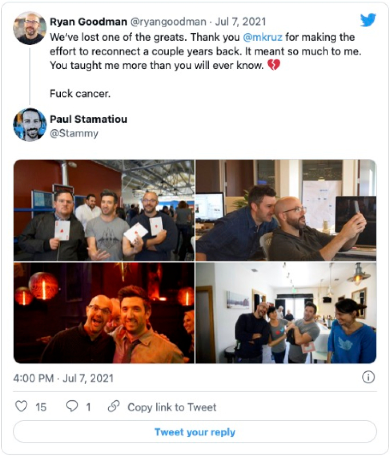This screenshot has width=390, height=456.
Task: Like the tweet with the heart icon
Action: (21, 406)
